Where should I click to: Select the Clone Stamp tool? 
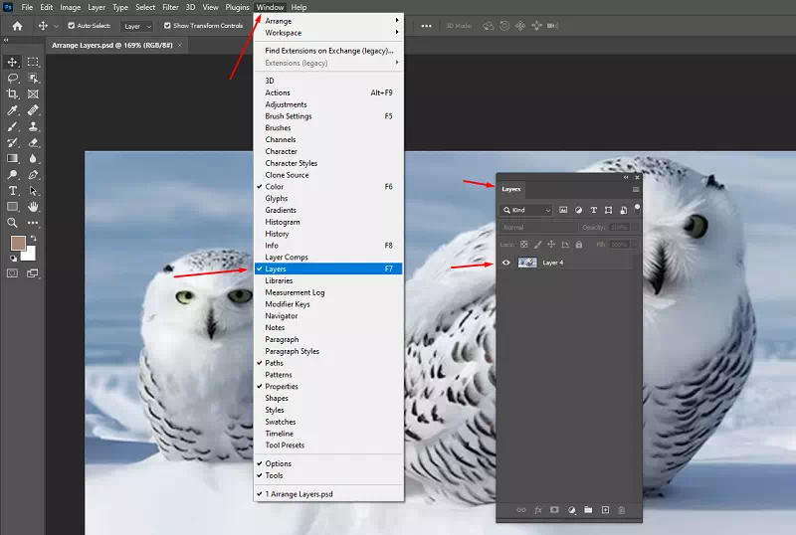point(33,126)
